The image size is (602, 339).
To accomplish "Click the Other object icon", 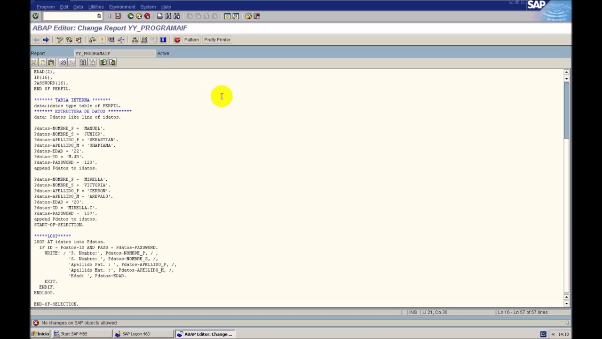I will (78, 40).
